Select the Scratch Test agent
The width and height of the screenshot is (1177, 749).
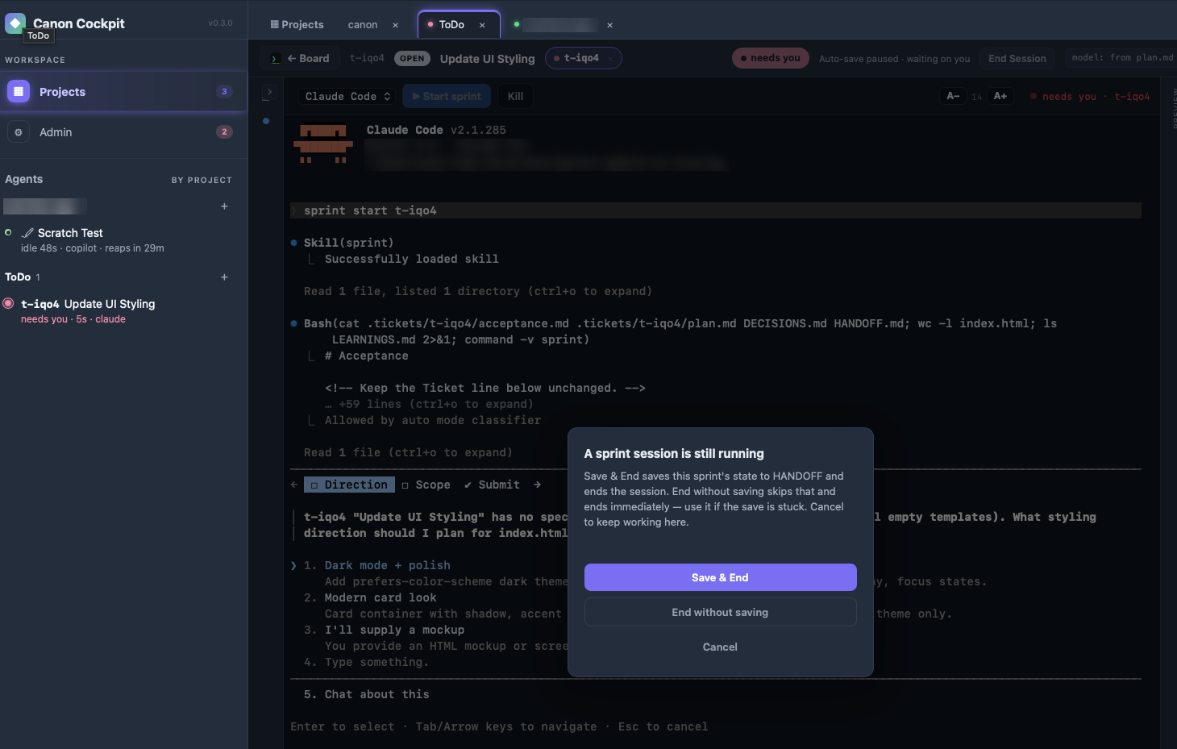click(123, 240)
